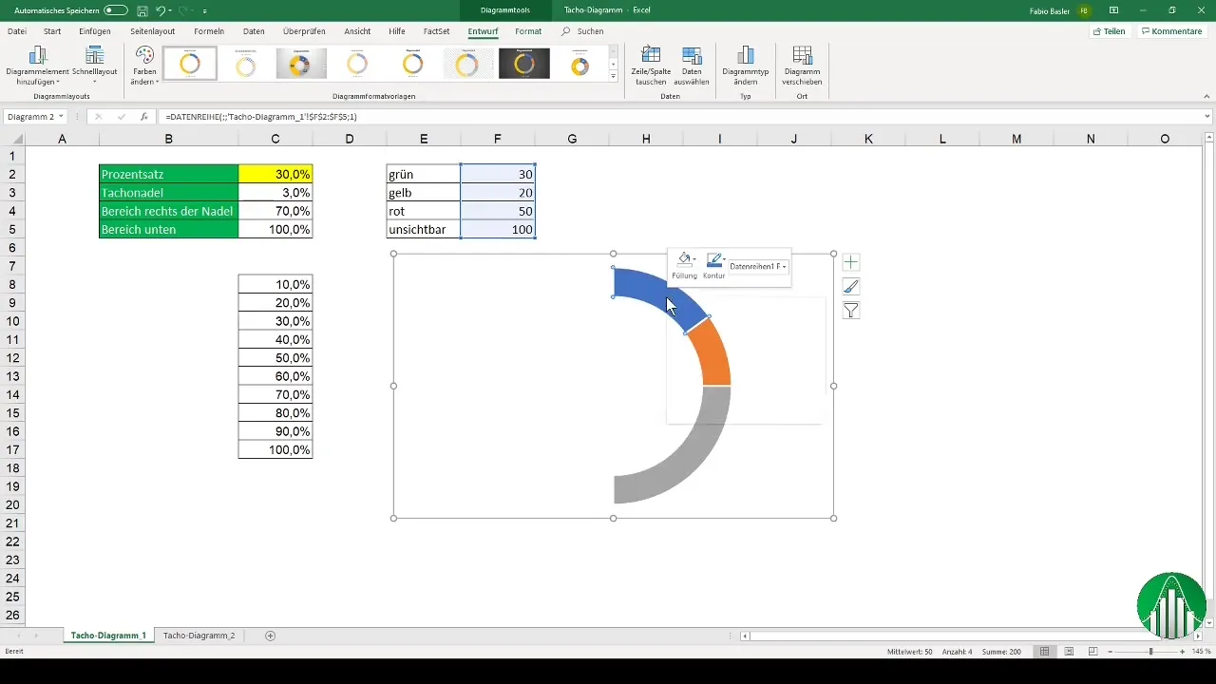Click the 145 % zoom level
The image size is (1216, 684).
(1201, 651)
